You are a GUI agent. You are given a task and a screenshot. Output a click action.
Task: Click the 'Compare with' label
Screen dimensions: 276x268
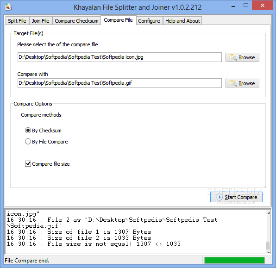point(32,74)
